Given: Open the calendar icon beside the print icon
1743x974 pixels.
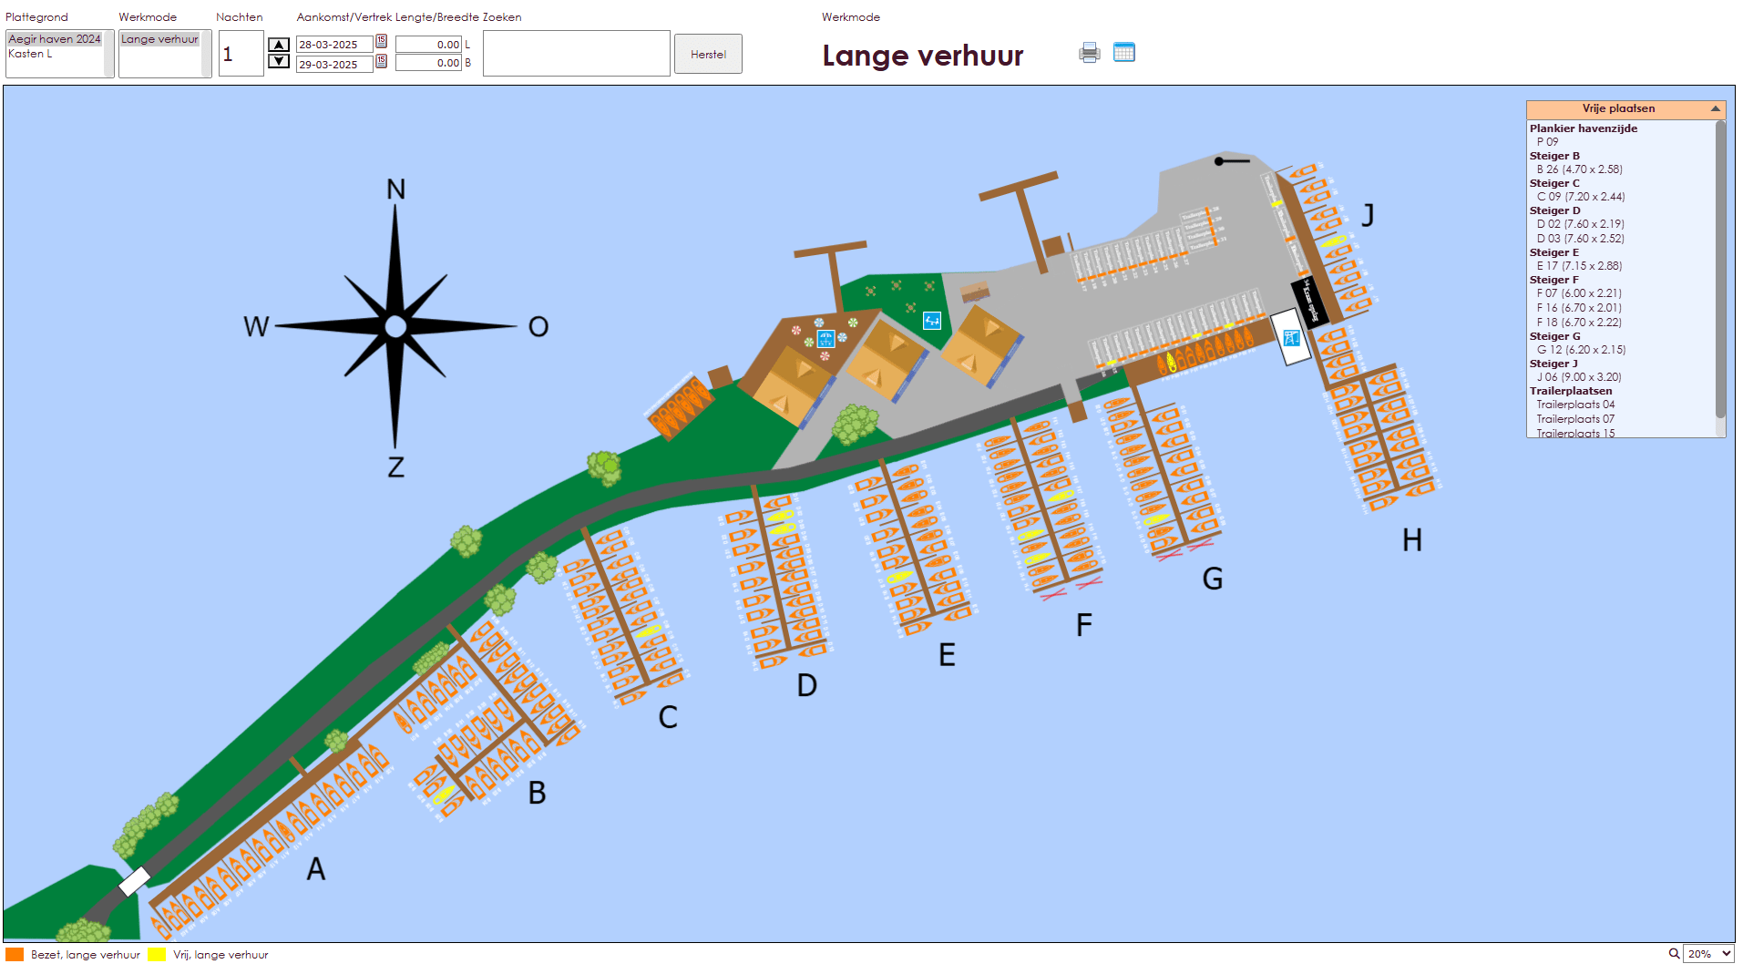Looking at the screenshot, I should click(x=1125, y=52).
